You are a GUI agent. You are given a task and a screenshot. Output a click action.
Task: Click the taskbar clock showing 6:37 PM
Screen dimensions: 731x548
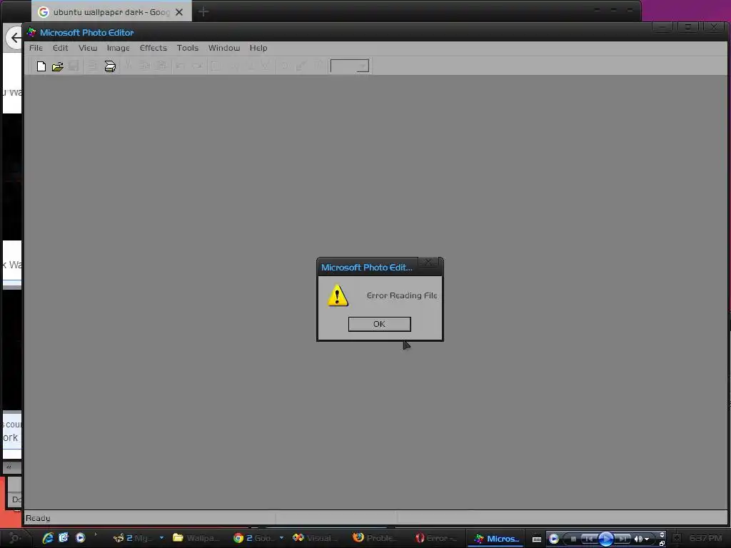pyautogui.click(x=706, y=538)
